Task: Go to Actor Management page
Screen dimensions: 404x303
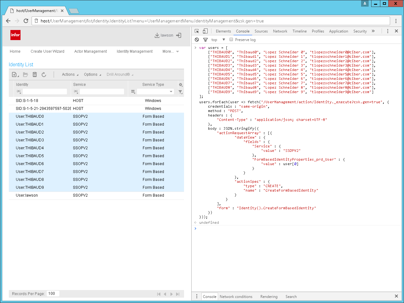Action: click(91, 51)
